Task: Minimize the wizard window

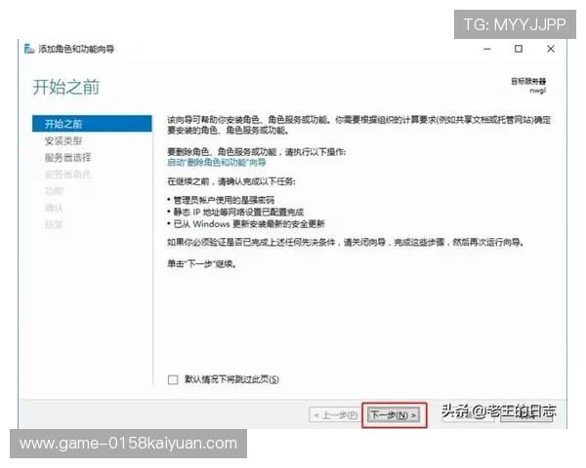Action: click(487, 49)
